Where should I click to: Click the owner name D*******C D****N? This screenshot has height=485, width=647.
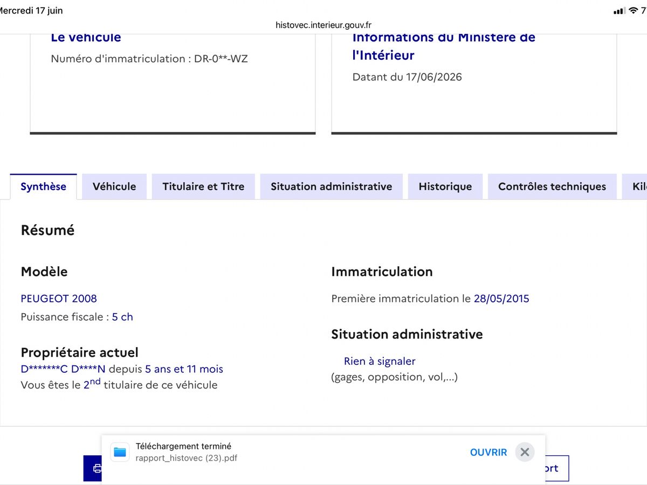[x=63, y=369]
